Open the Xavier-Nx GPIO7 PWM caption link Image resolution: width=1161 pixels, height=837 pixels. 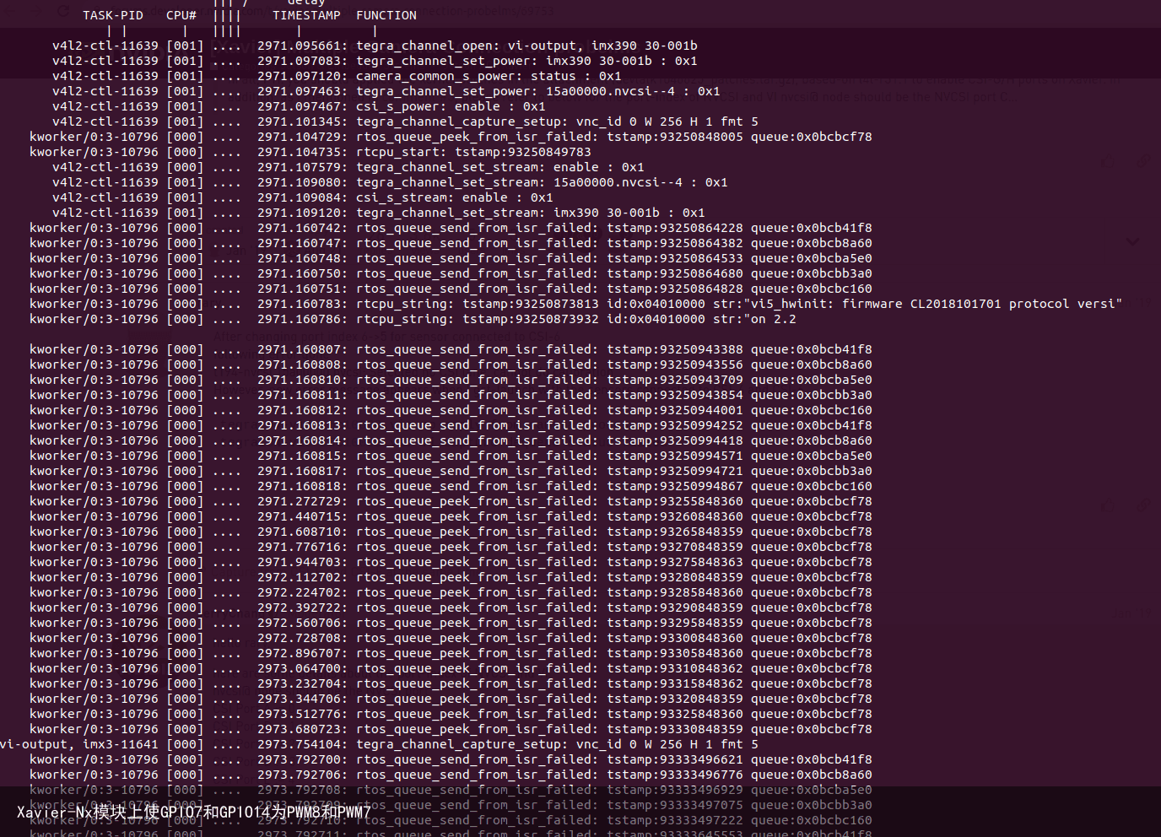pyautogui.click(x=194, y=813)
